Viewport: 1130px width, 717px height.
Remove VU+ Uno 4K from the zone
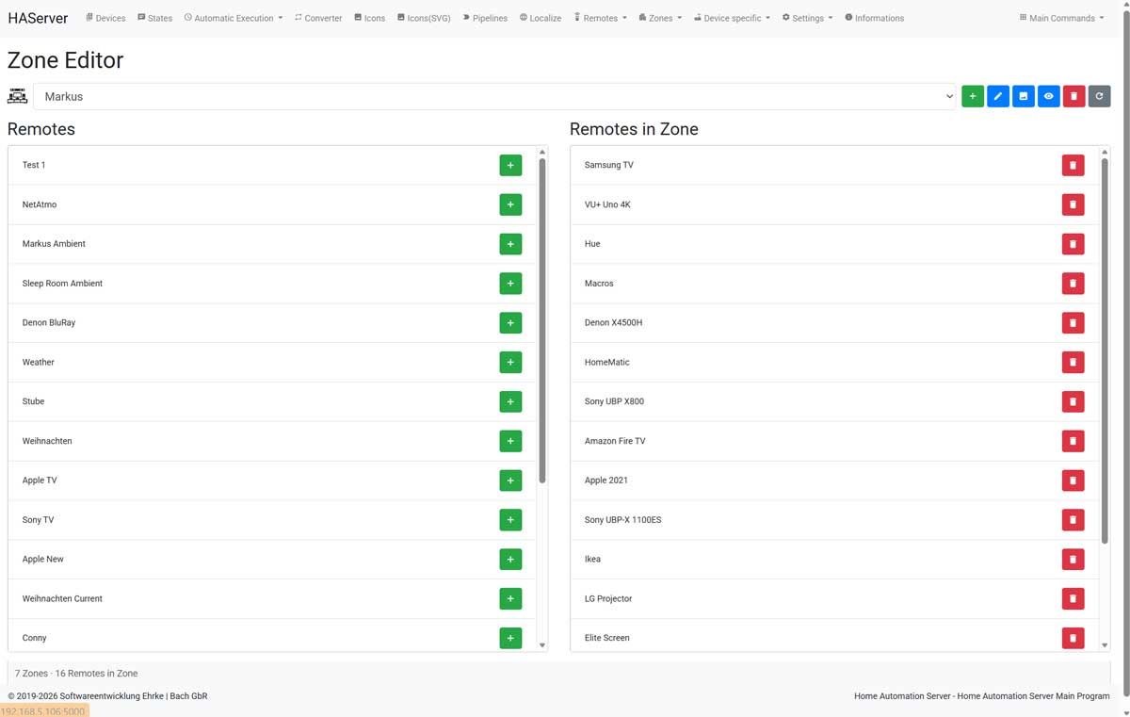pyautogui.click(x=1073, y=204)
